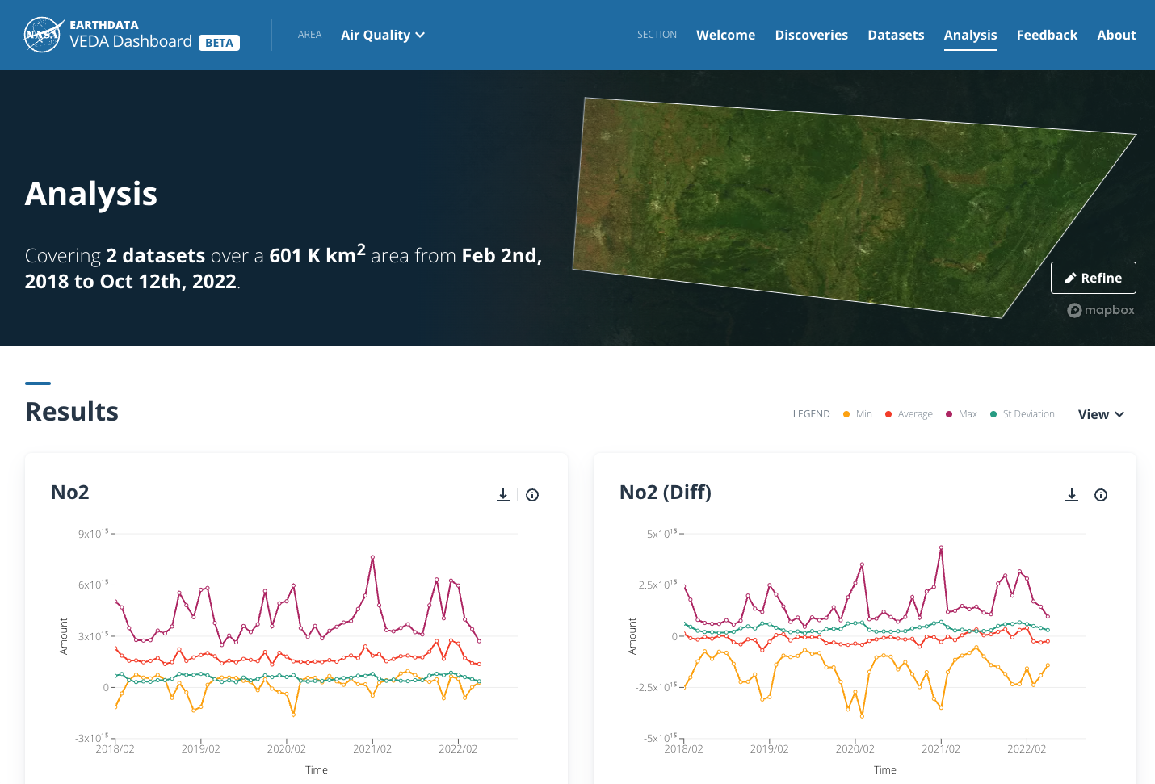Expand the chevron beside Air Quality
Screen dimensions: 1155x784
[420, 36]
